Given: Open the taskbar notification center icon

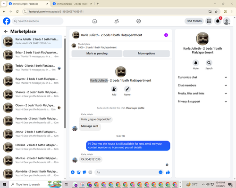Looking at the screenshot, I should (230, 184).
